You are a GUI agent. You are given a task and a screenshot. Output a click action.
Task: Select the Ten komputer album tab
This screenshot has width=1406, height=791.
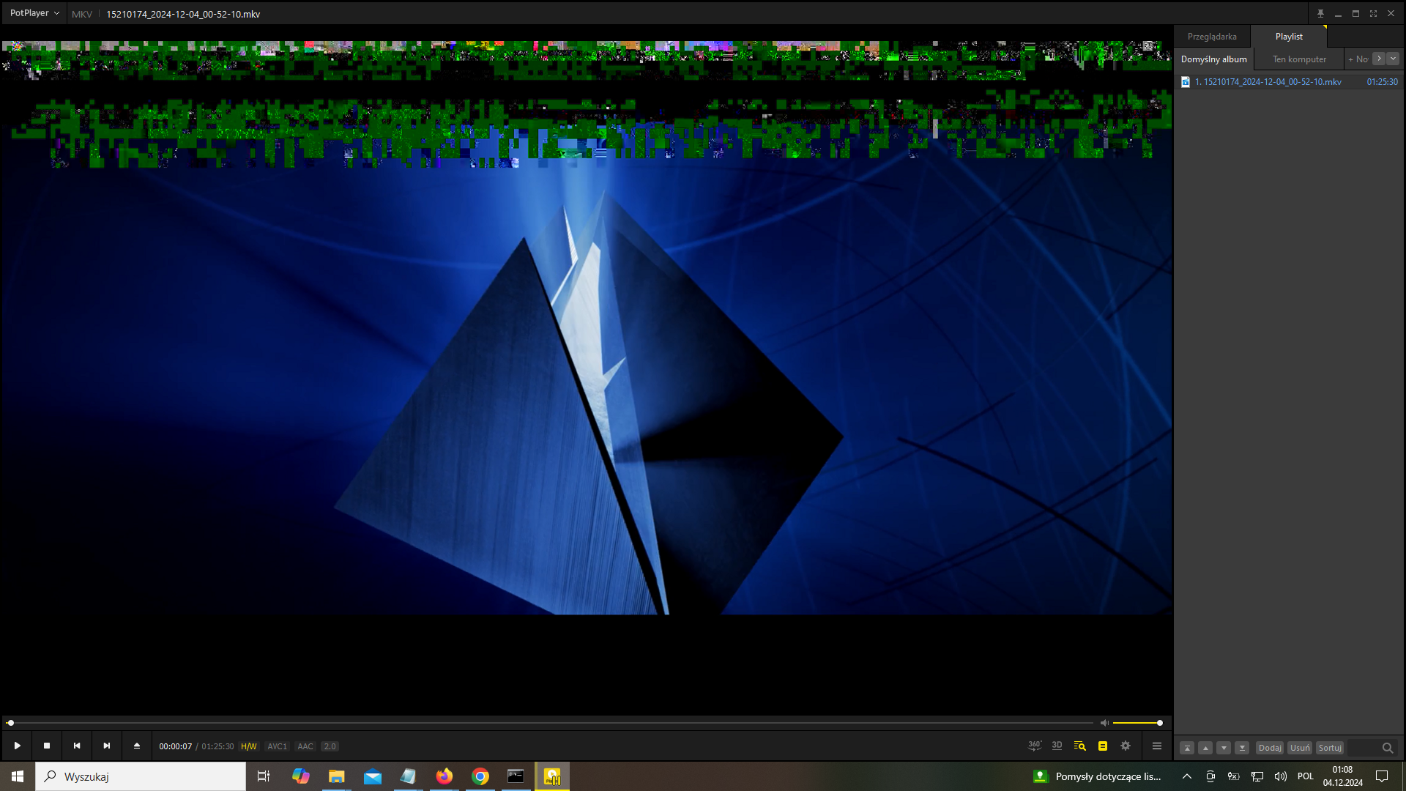[1299, 59]
